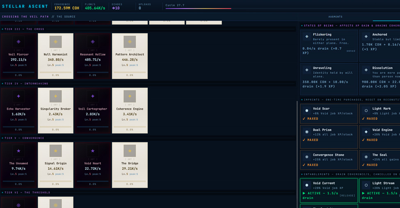Choose the Anchored state title
This screenshot has height=208, width=400.
coord(379,34)
